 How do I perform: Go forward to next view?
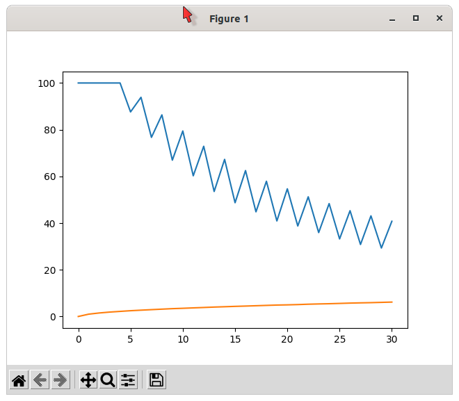pyautogui.click(x=60, y=379)
